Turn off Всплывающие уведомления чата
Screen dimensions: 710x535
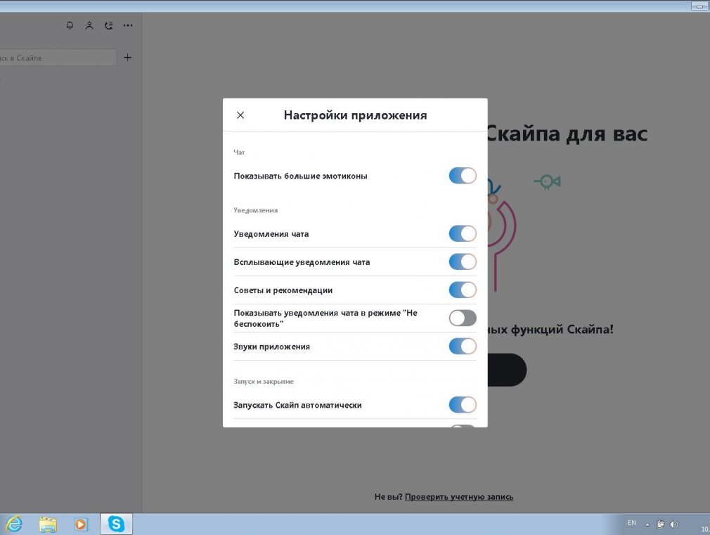tap(463, 262)
